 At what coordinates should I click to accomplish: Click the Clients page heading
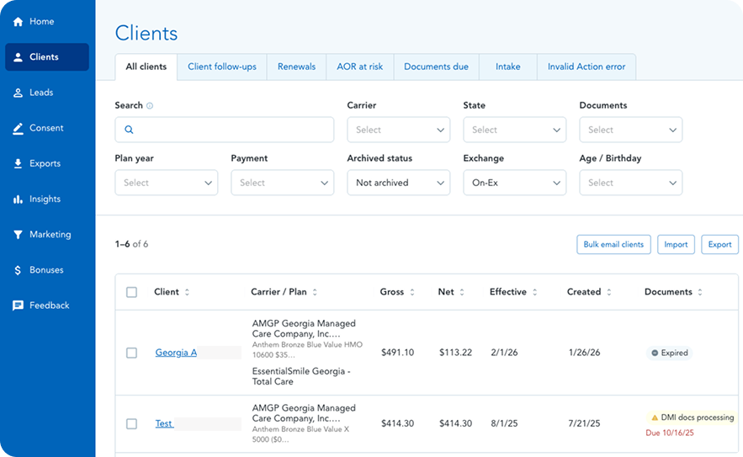pyautogui.click(x=146, y=33)
